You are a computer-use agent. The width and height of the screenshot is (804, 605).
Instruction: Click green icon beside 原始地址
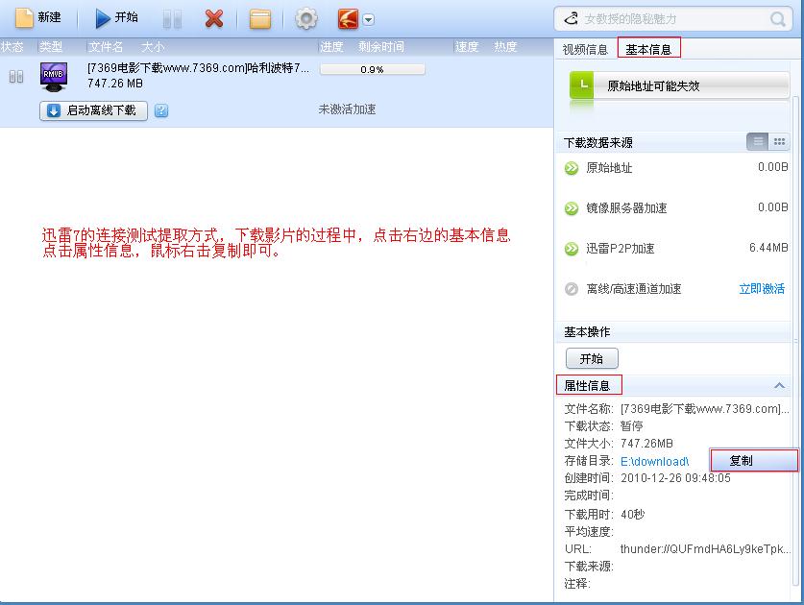click(x=572, y=168)
